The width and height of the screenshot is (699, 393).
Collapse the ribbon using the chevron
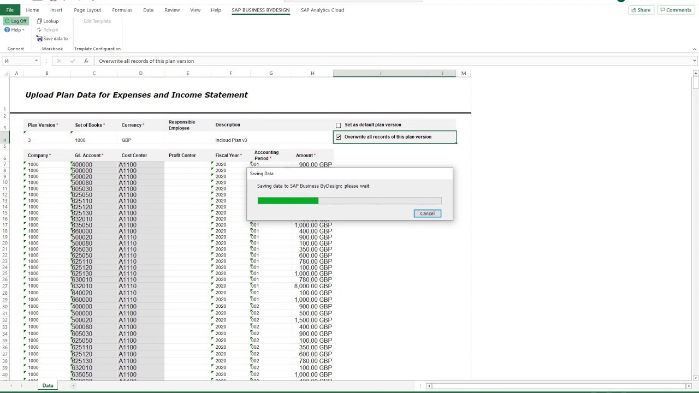click(x=694, y=49)
